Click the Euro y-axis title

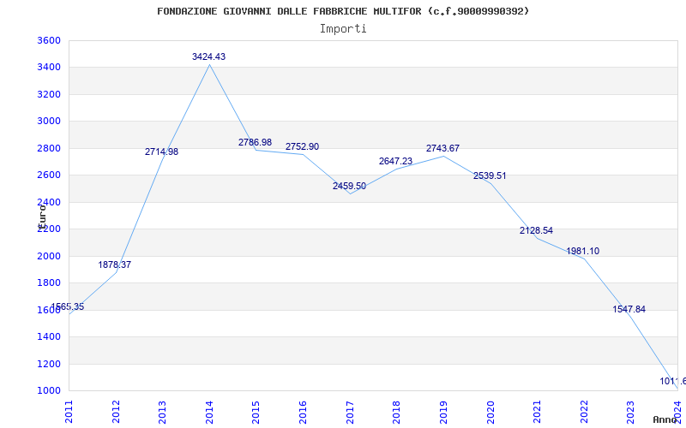(42, 217)
